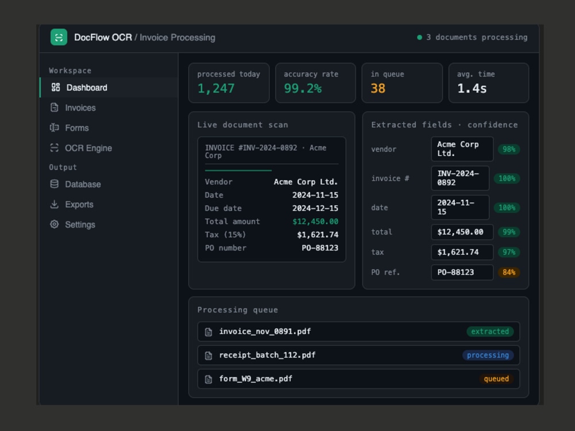This screenshot has height=431, width=575.
Task: Click the invoice # 100% confidence badge
Action: [507, 179]
